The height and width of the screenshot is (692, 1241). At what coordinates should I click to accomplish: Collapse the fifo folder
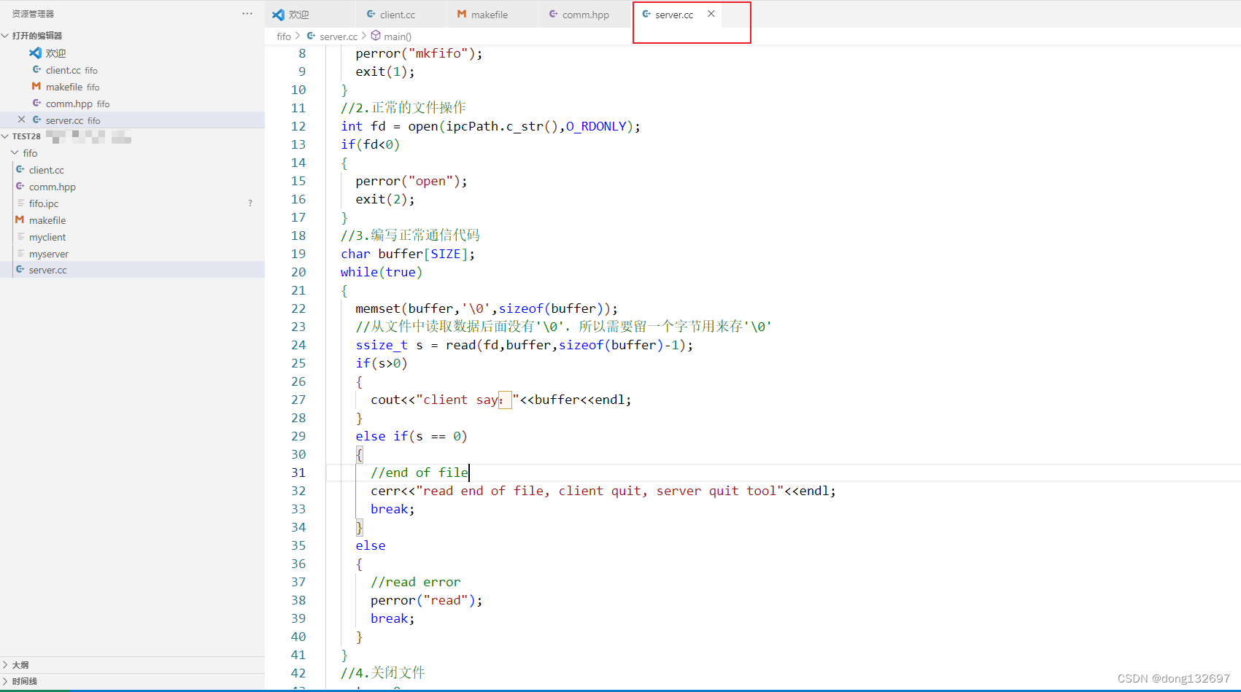[x=15, y=152]
